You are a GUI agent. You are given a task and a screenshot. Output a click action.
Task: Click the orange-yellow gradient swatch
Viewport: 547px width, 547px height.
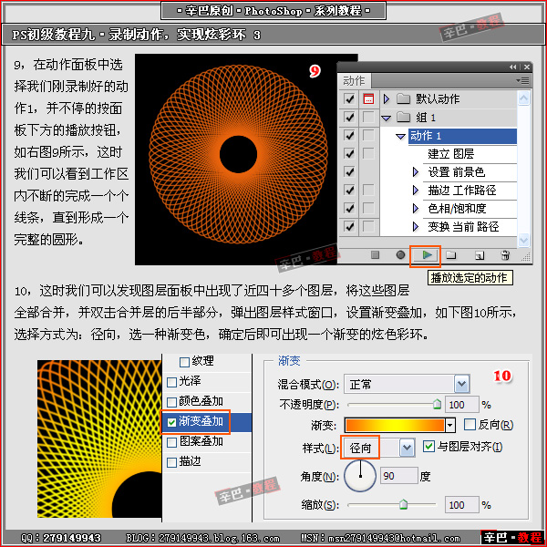pos(395,425)
